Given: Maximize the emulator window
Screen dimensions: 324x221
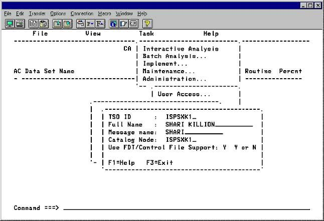Looking at the screenshot, I should [x=310, y=6].
